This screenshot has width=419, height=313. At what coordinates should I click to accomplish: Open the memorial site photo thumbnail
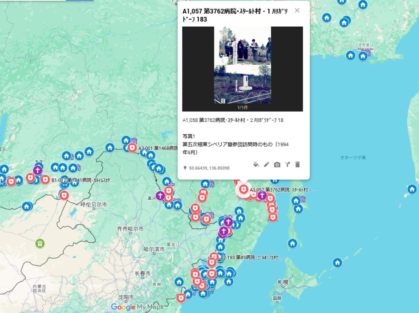pyautogui.click(x=242, y=65)
